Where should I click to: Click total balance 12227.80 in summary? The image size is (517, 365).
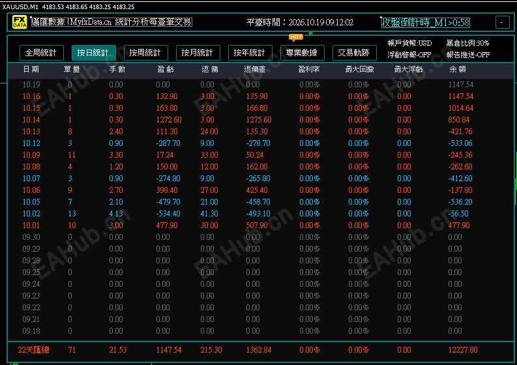(463, 350)
